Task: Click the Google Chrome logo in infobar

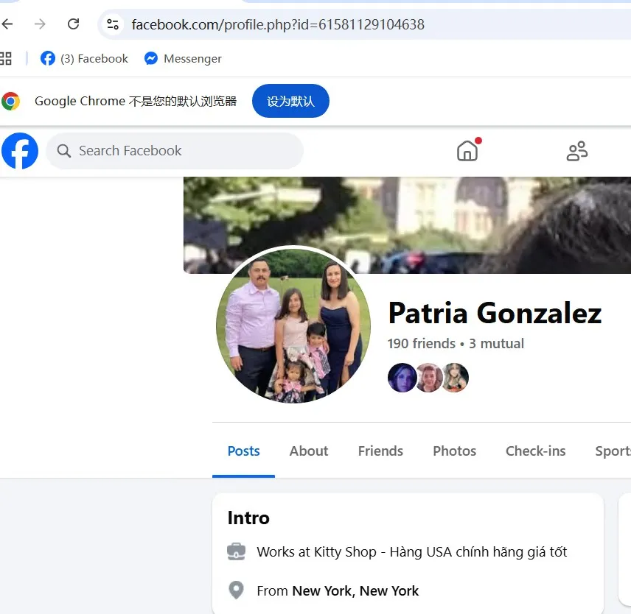Action: [x=11, y=101]
